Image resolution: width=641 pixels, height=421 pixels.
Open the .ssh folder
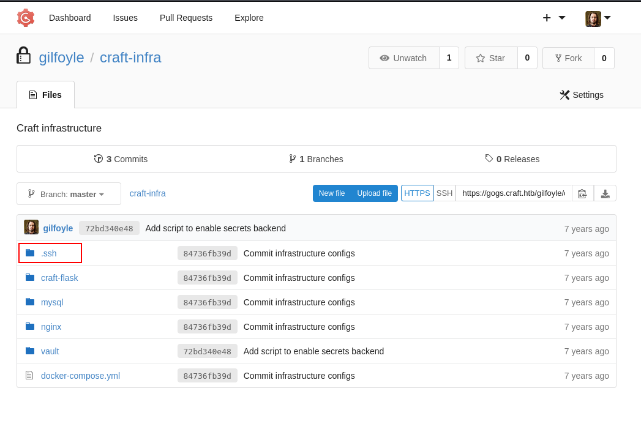pyautogui.click(x=48, y=253)
